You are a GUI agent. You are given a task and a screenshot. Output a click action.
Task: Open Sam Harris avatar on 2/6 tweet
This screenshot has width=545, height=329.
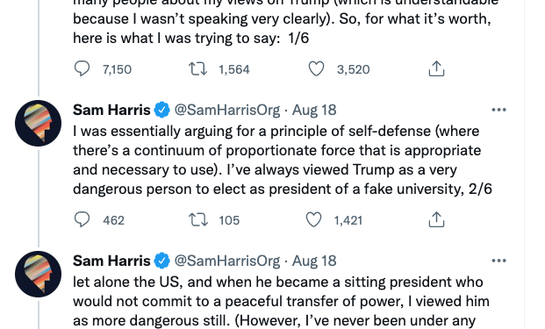(x=39, y=123)
